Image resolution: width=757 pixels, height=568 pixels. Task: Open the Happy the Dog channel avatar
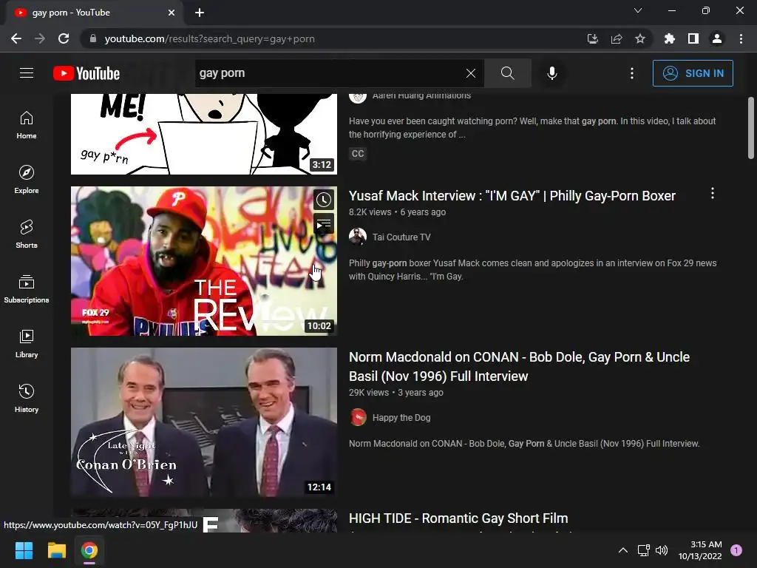(x=358, y=417)
